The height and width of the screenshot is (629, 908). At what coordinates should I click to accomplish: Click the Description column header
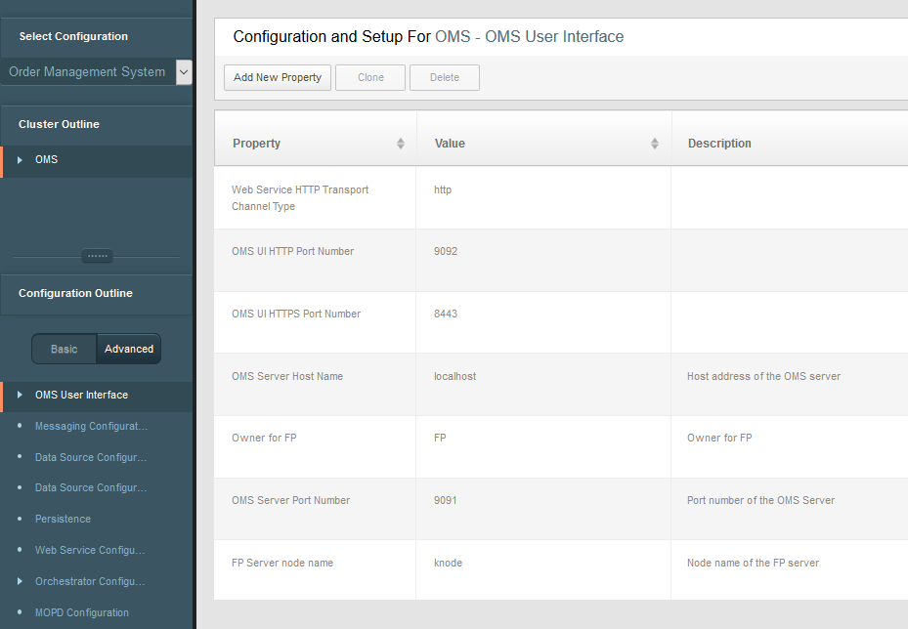[719, 144]
